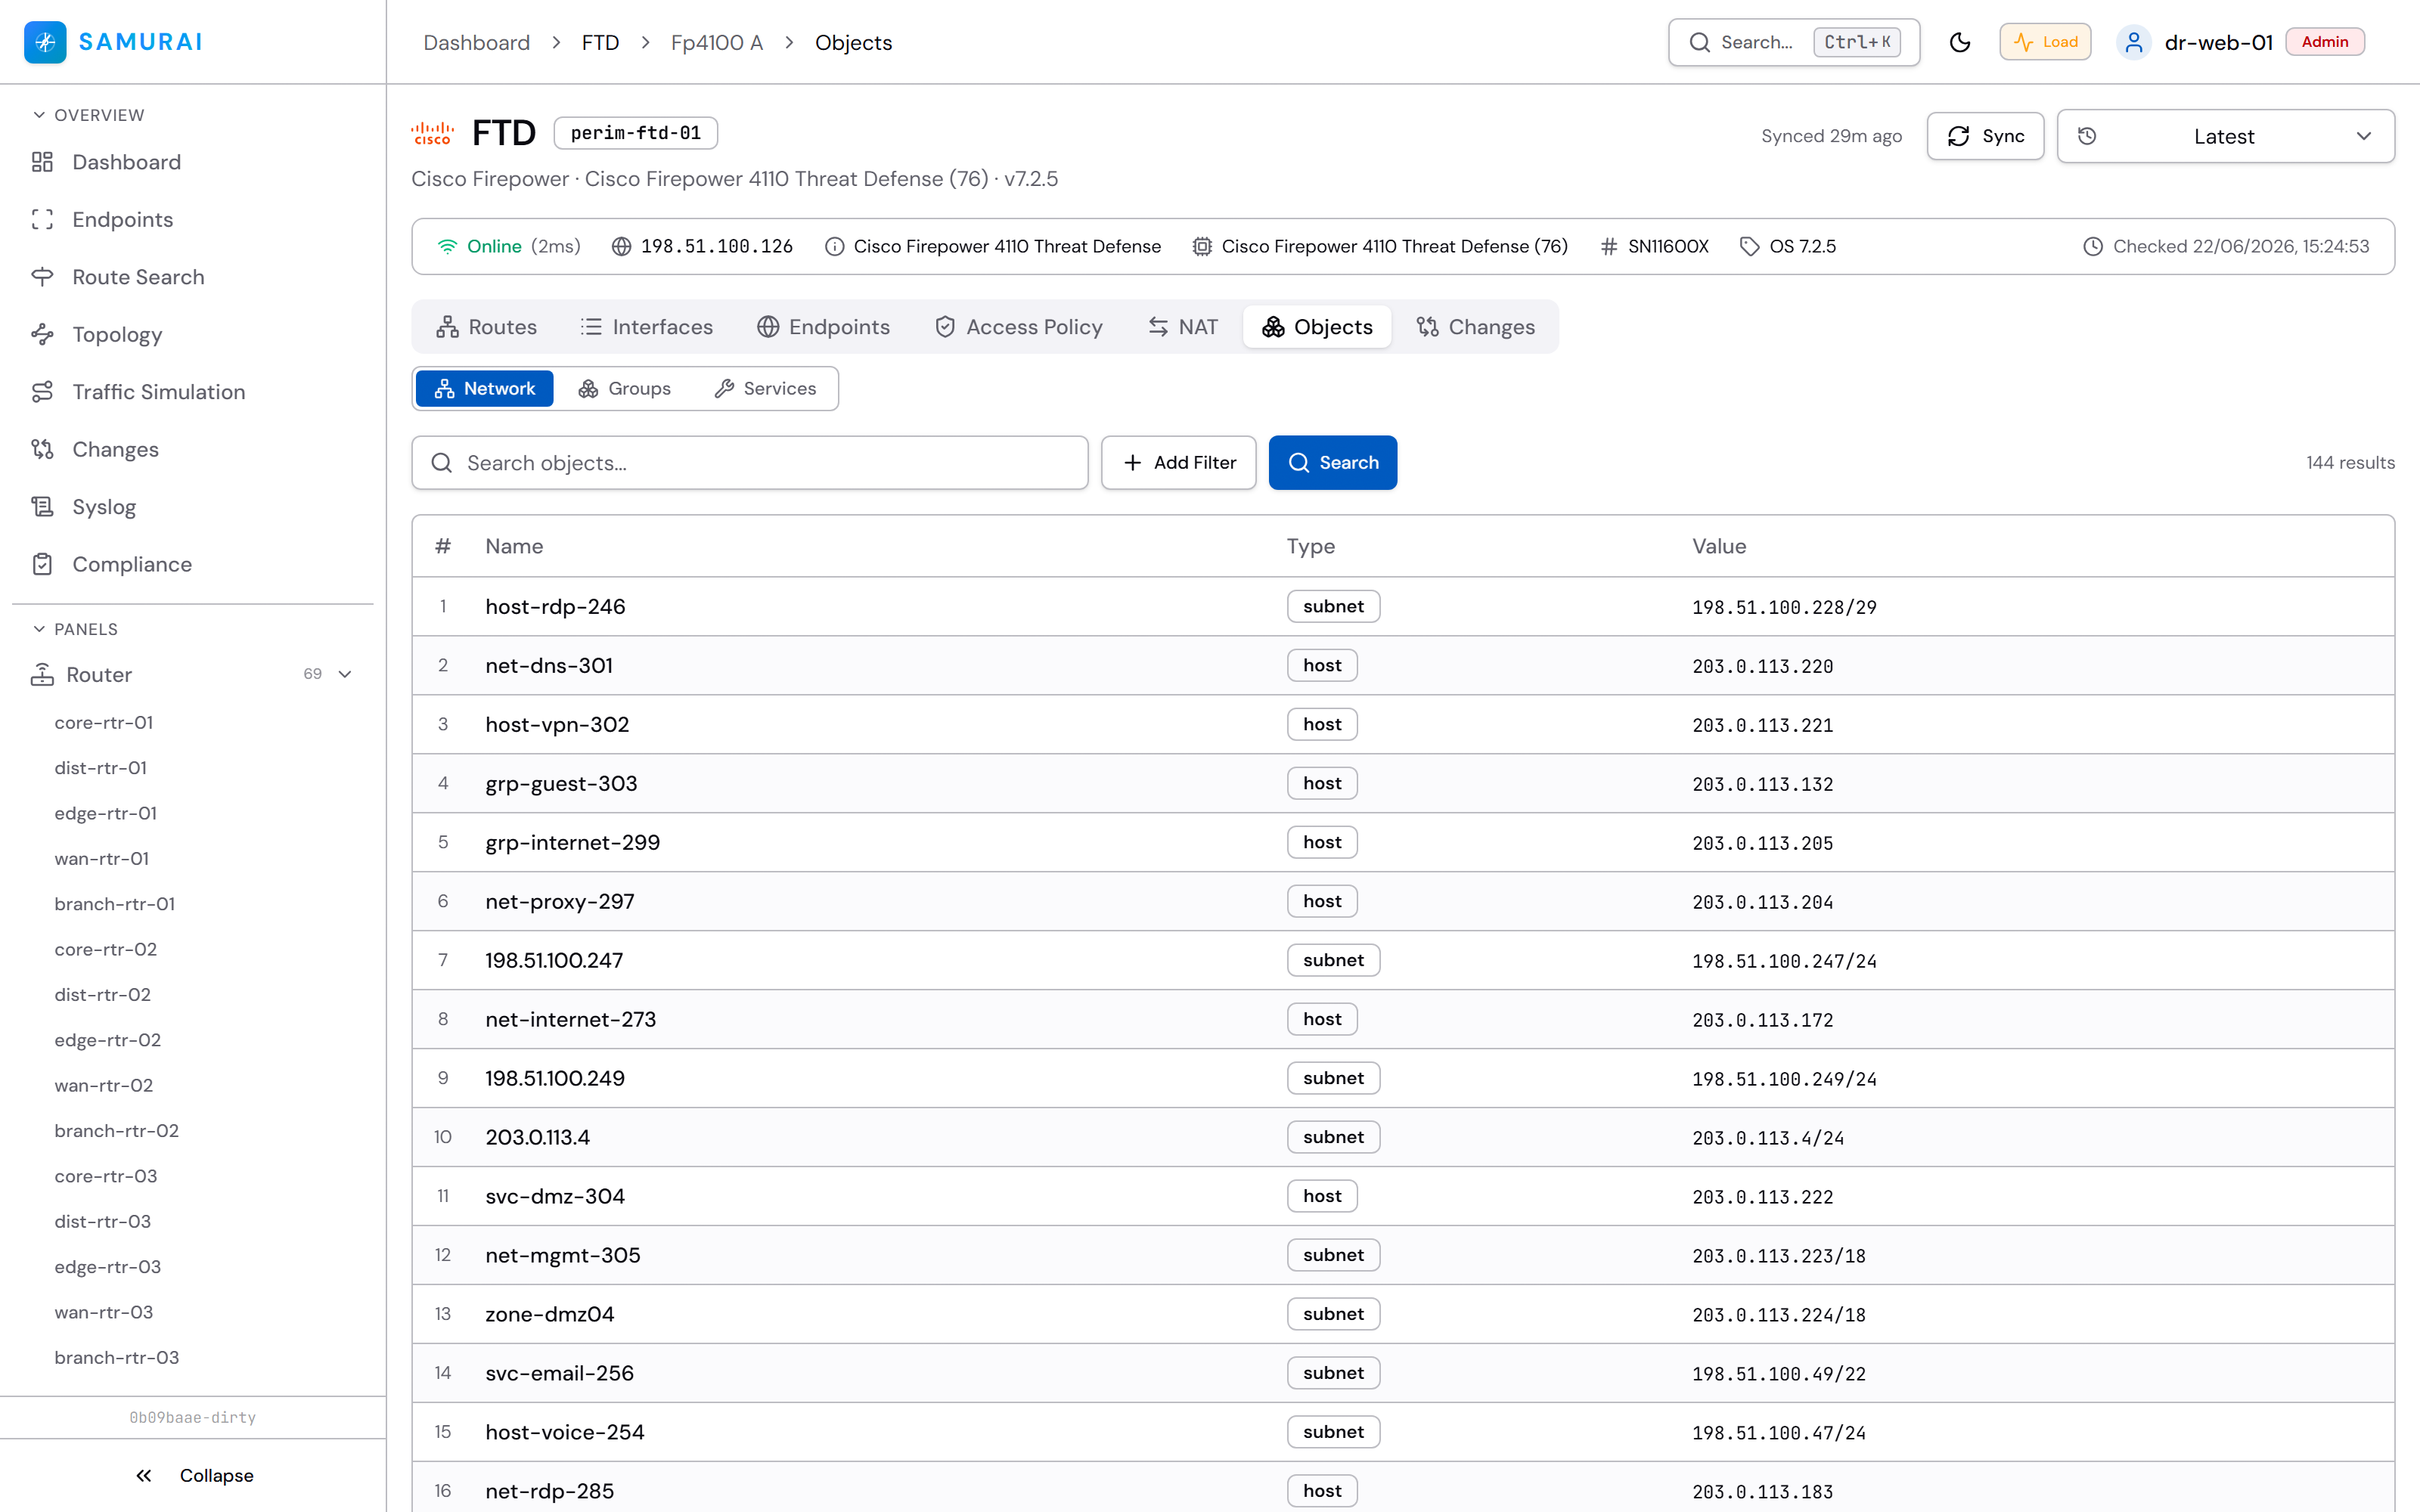Open the NAT tab
The height and width of the screenshot is (1512, 2420).
pos(1183,327)
